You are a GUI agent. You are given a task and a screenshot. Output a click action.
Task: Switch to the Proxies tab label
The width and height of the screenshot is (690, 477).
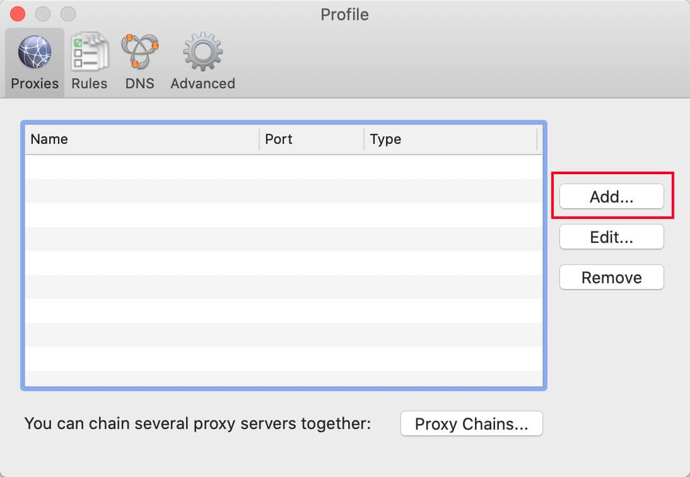[x=35, y=84]
